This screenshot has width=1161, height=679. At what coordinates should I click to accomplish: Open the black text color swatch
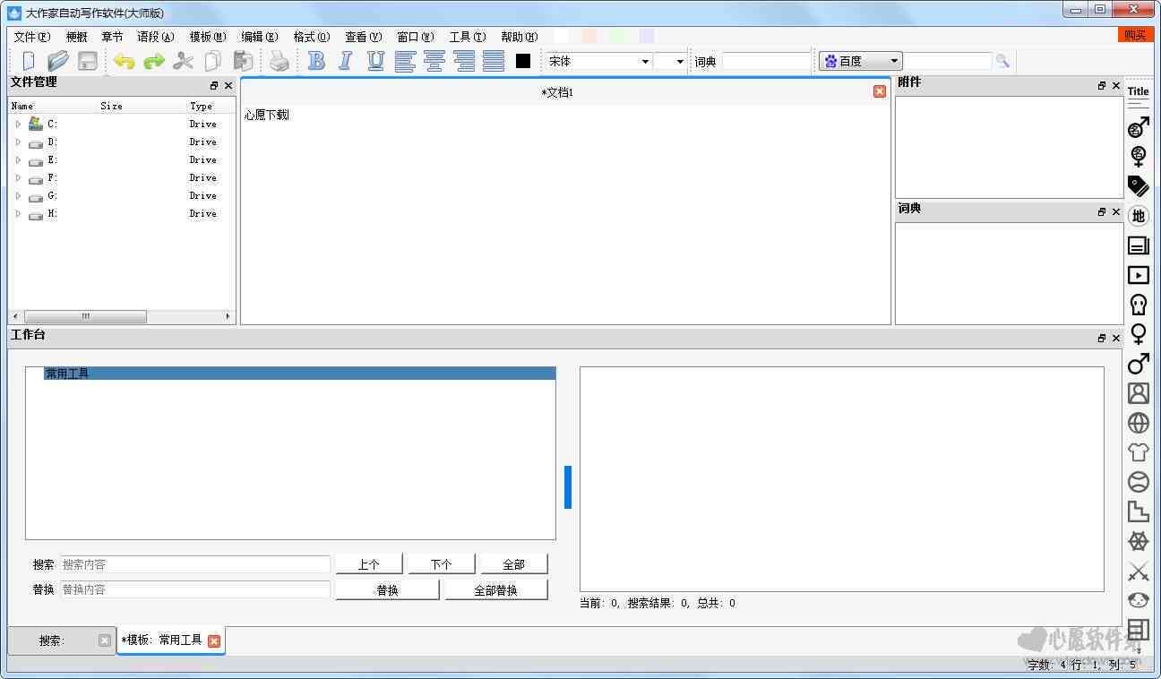[523, 61]
